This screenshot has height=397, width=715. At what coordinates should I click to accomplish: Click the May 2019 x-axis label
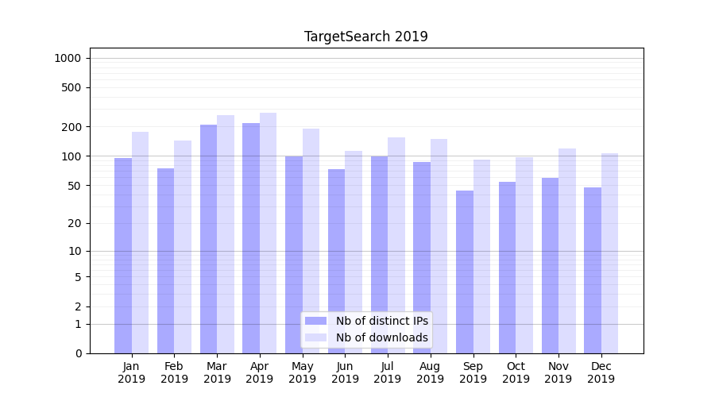(303, 372)
